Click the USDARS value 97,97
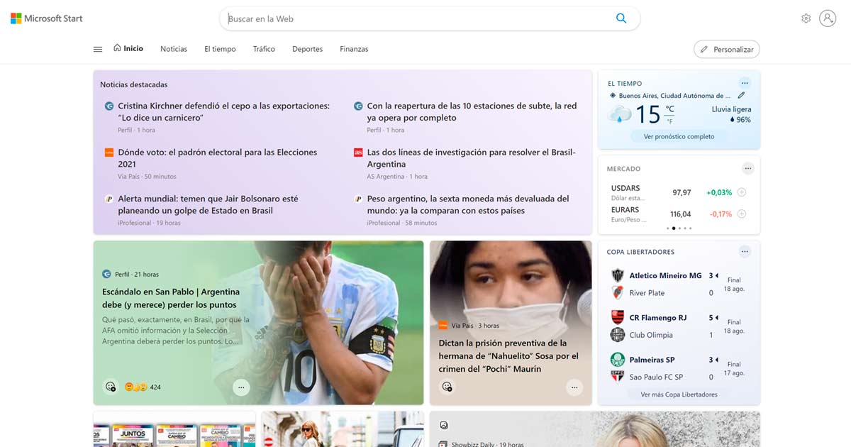The image size is (851, 447). pyautogui.click(x=682, y=192)
